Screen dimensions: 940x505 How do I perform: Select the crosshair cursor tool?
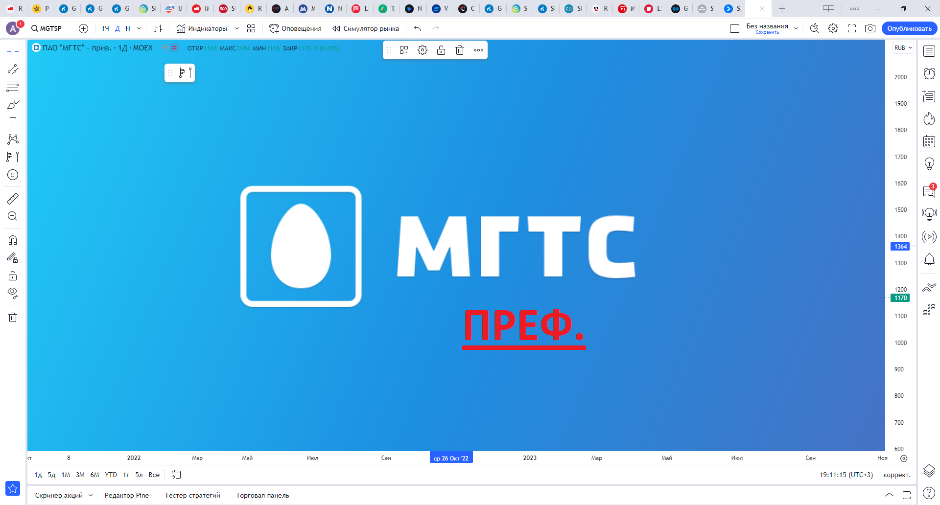(13, 51)
